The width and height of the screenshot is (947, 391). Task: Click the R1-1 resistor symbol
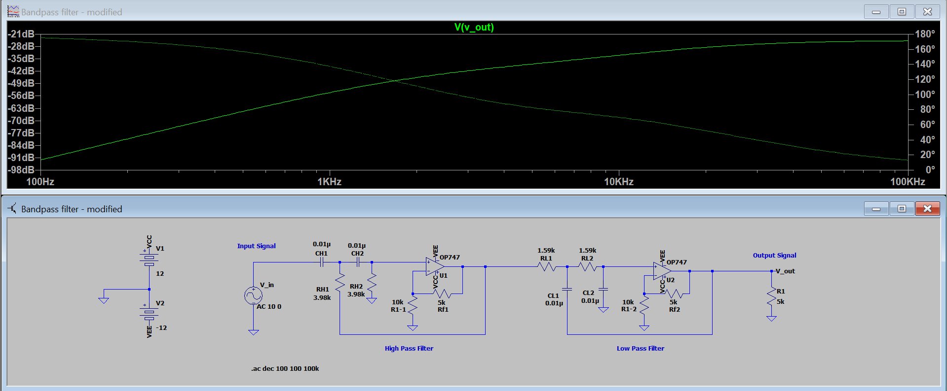pyautogui.click(x=413, y=305)
